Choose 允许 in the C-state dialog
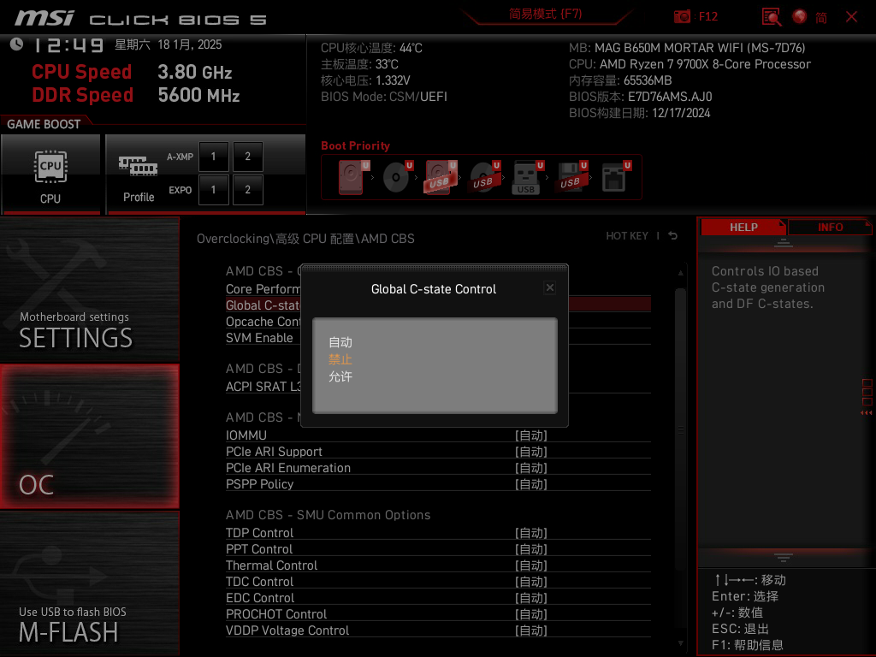The height and width of the screenshot is (657, 876). pos(340,376)
